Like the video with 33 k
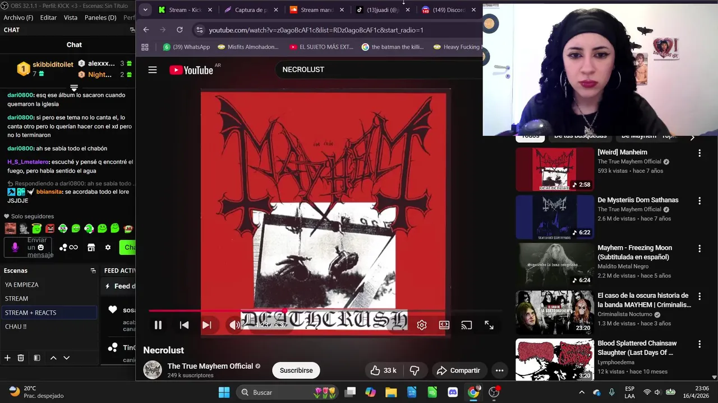The width and height of the screenshot is (718, 403). tap(384, 371)
